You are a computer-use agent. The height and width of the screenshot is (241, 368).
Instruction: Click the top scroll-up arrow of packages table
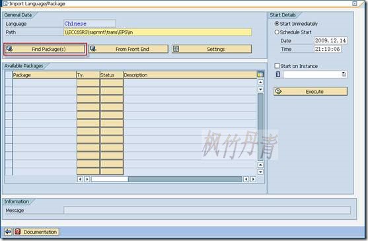click(260, 83)
